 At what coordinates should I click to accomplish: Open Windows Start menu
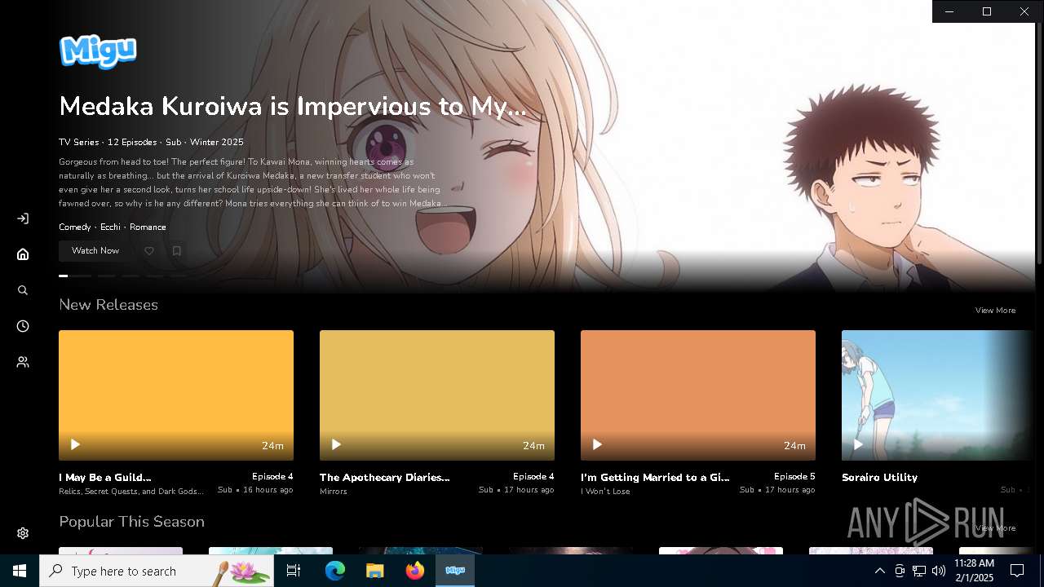pos(20,571)
